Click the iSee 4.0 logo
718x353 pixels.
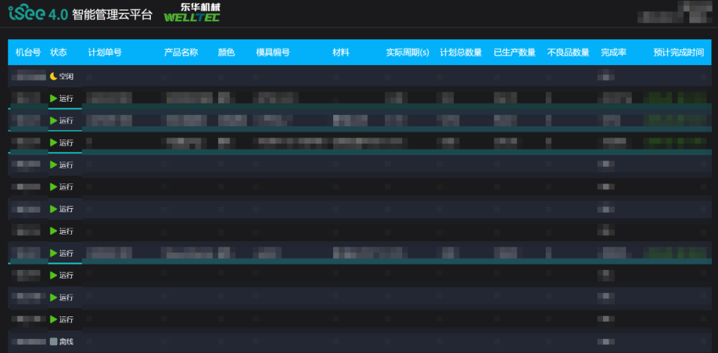click(x=38, y=13)
